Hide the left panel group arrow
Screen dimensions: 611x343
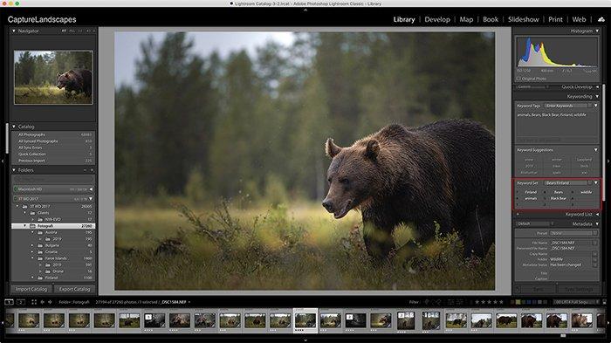pyautogui.click(x=3, y=161)
